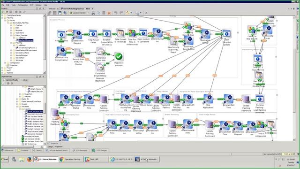Image resolution: width=300 pixels, height=169 pixels.
Task: Click the Redo arrow icon
Action: click(121, 13)
